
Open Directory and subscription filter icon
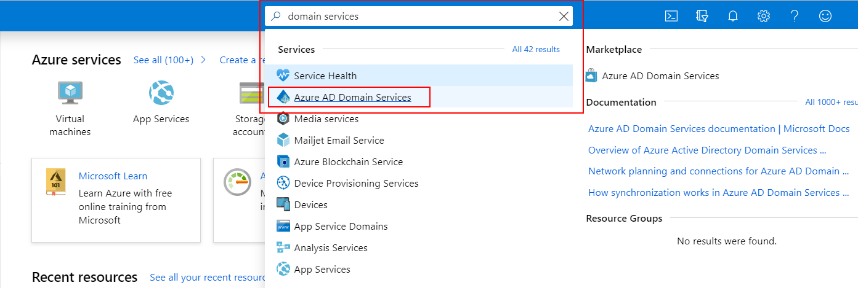coord(702,16)
